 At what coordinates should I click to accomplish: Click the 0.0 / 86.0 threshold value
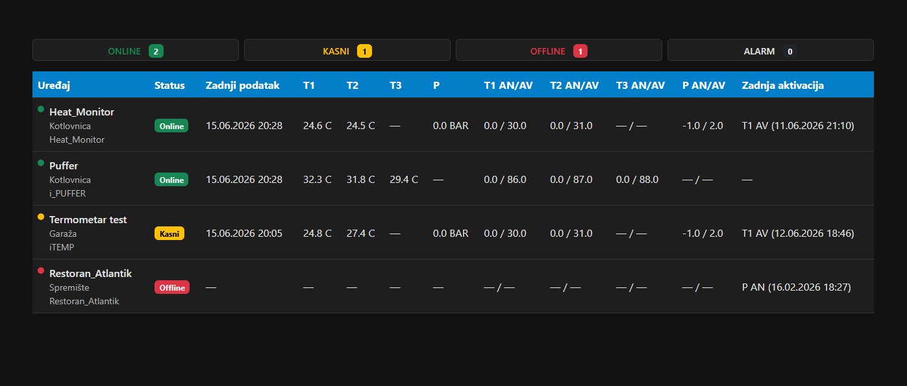point(505,179)
